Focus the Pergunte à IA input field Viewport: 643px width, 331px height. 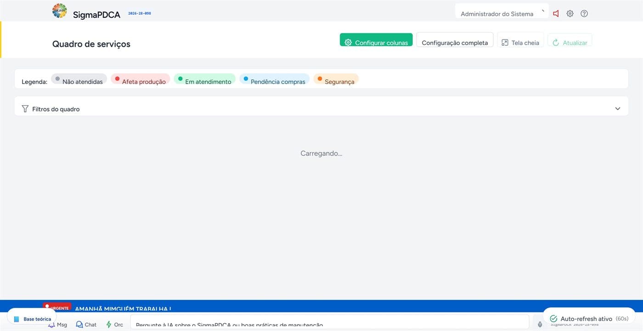click(329, 321)
